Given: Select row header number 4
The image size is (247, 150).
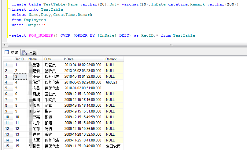Looking at the screenshot, I should tap(8, 82).
